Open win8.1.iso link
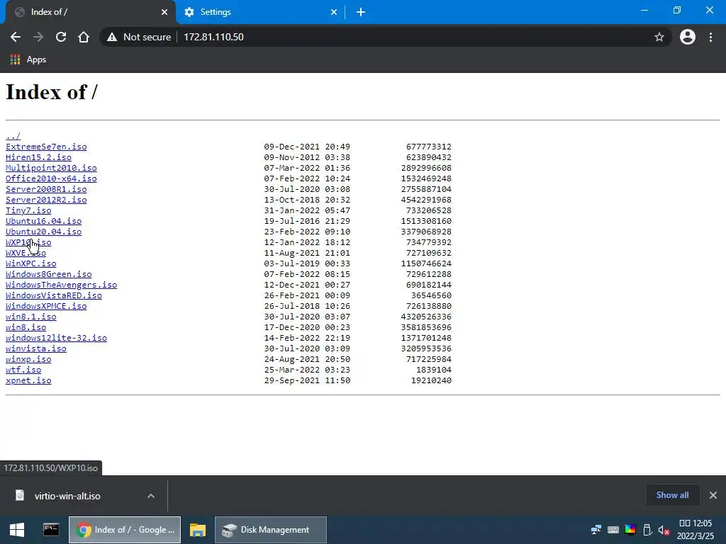The height and width of the screenshot is (544, 726). (31, 317)
